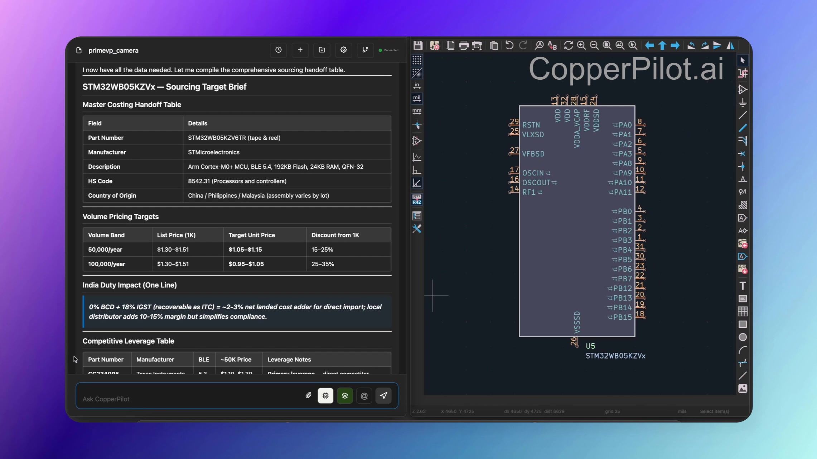This screenshot has height=459, width=817.
Task: Place a junction dot
Action: point(743,167)
